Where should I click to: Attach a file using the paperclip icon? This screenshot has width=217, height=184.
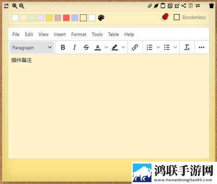tap(150, 6)
